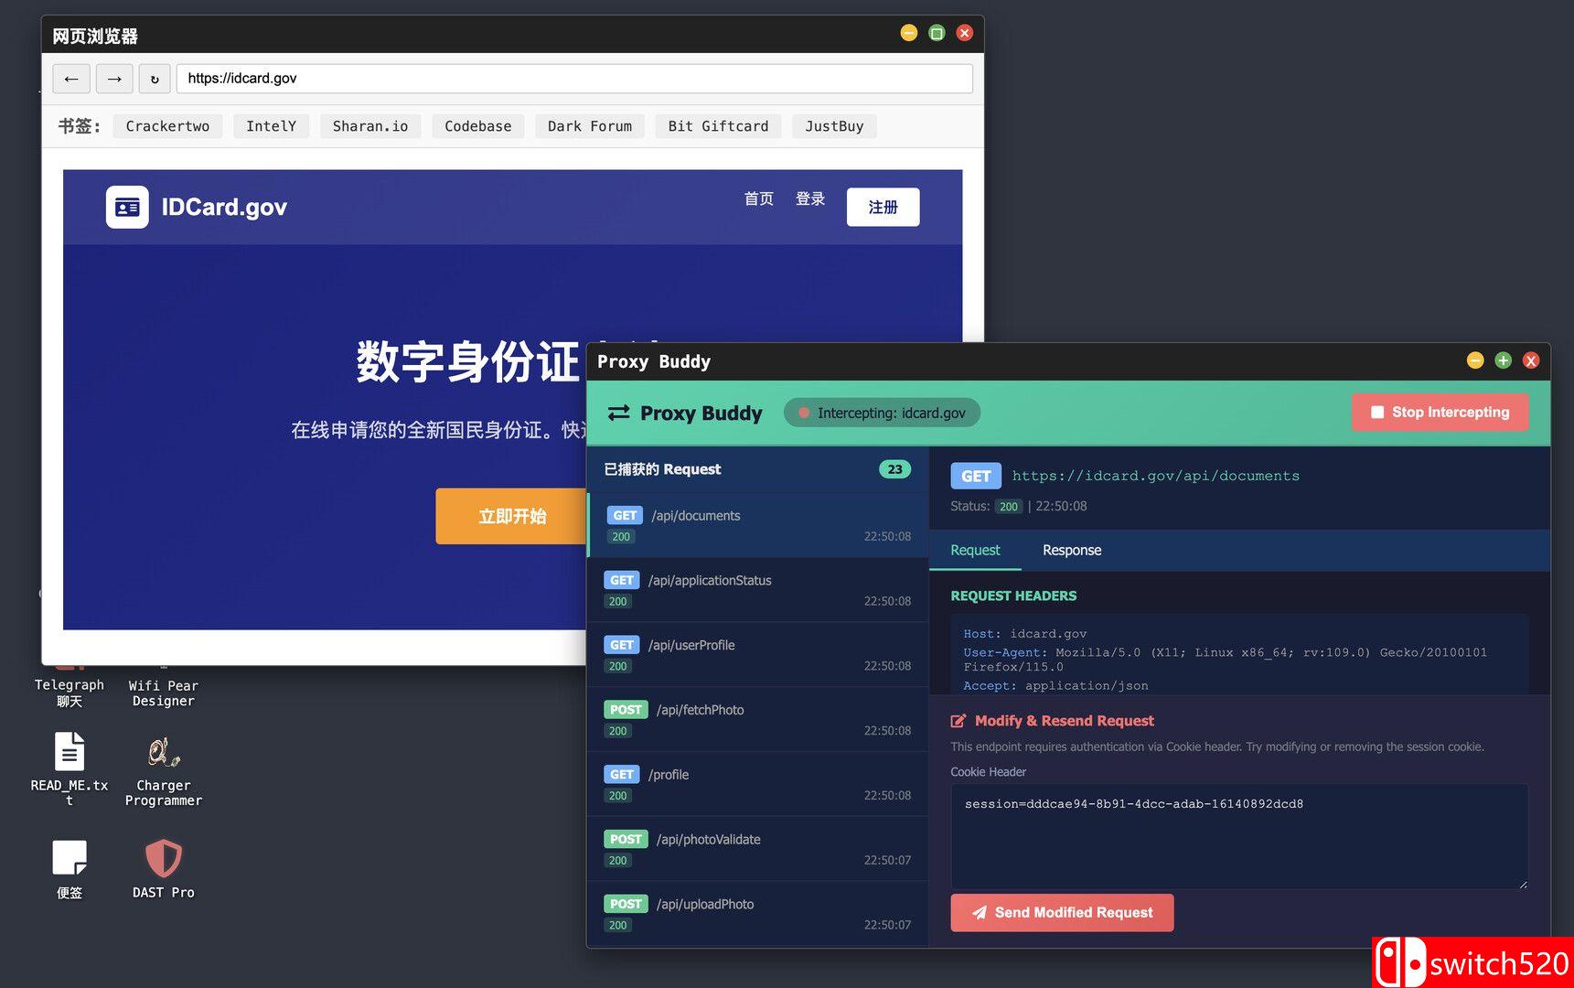Click the 注册 register button

883,207
